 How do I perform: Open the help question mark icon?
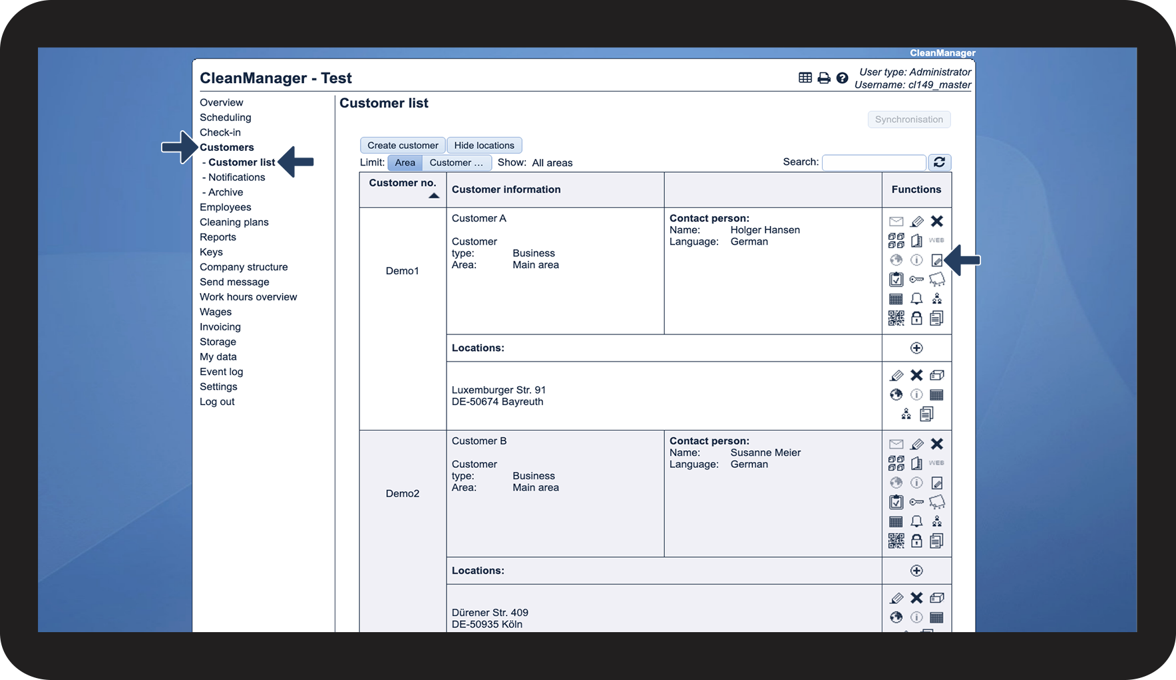pos(843,78)
